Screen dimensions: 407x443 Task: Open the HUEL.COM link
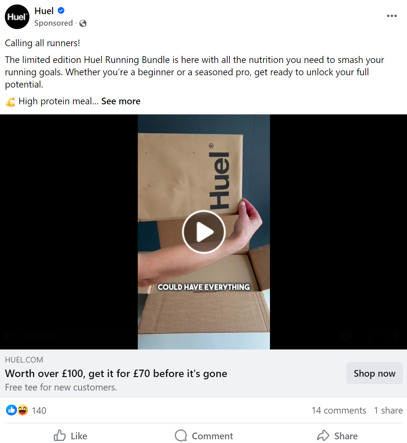(x=24, y=360)
